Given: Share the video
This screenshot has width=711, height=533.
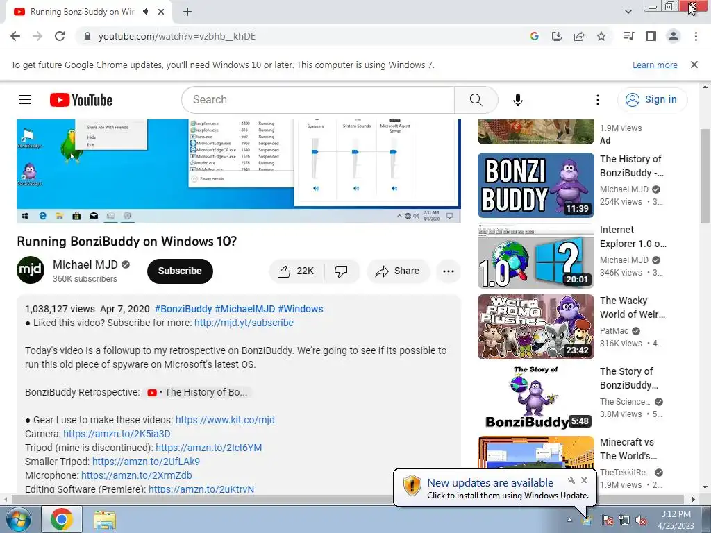Looking at the screenshot, I should click(x=398, y=271).
